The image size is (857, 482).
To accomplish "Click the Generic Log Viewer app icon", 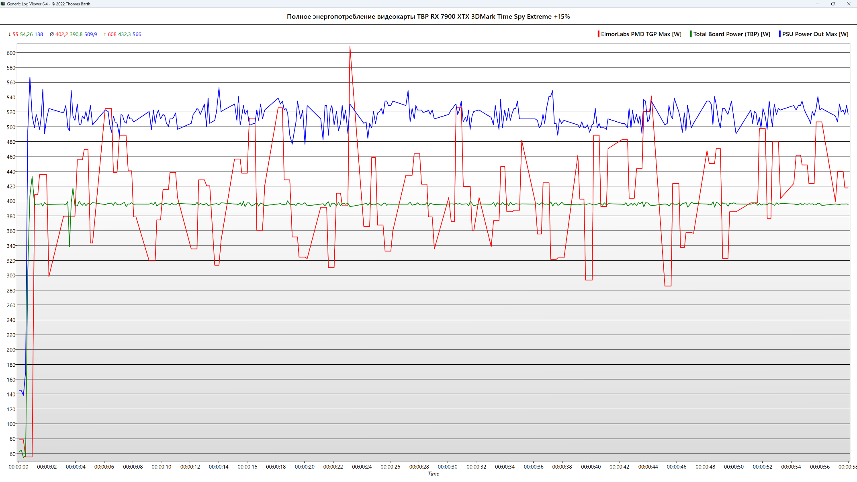I will [x=3, y=4].
